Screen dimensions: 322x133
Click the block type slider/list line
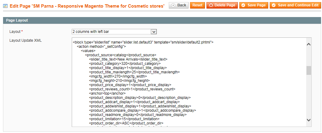143,42
